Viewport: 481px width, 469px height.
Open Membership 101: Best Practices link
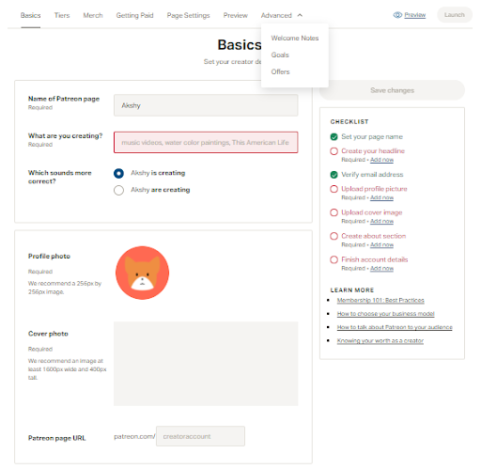click(x=380, y=301)
